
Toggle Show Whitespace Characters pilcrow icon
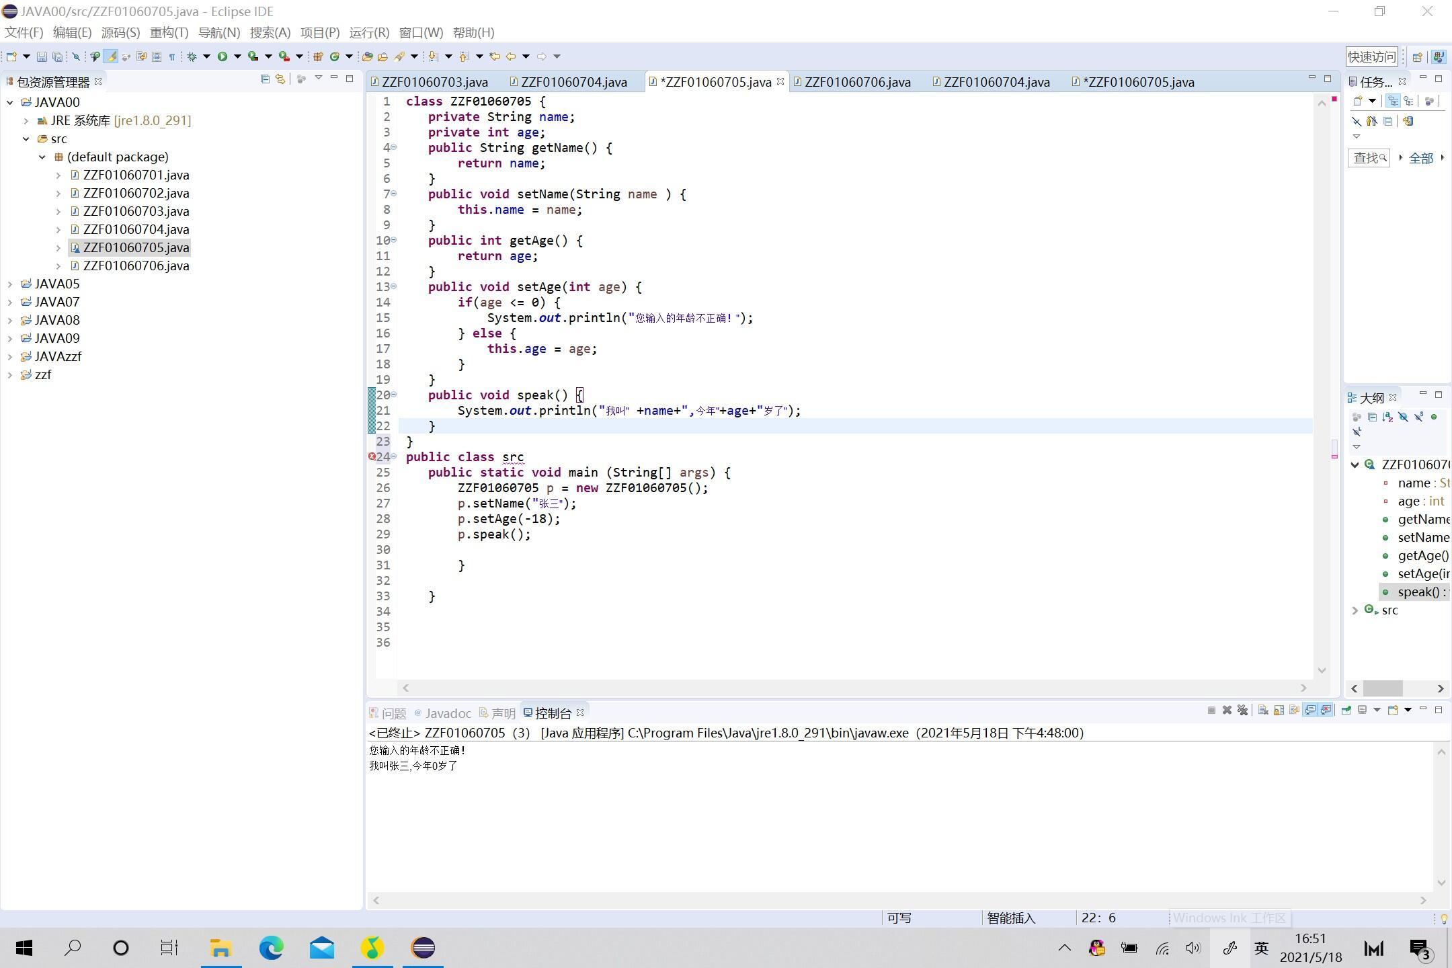[x=172, y=56]
